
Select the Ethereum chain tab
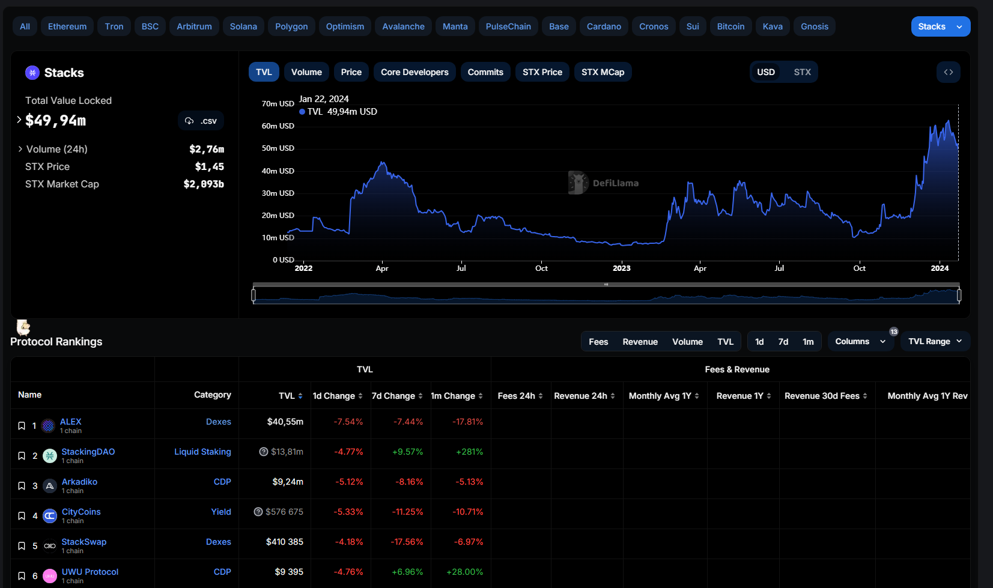[x=67, y=26]
